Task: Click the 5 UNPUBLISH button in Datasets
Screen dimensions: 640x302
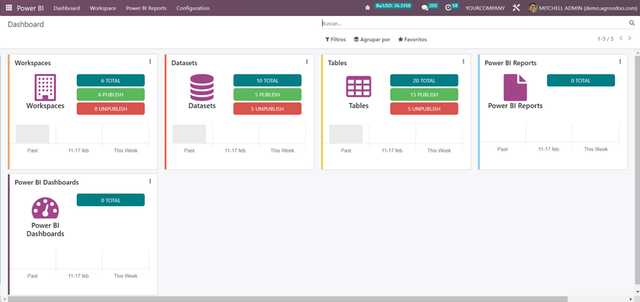Action: [267, 109]
